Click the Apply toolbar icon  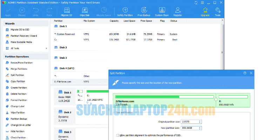pyautogui.click(x=8, y=12)
